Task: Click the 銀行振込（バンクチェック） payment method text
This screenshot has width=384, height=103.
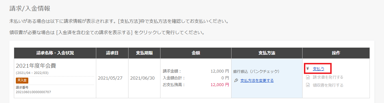Action: tap(256, 71)
